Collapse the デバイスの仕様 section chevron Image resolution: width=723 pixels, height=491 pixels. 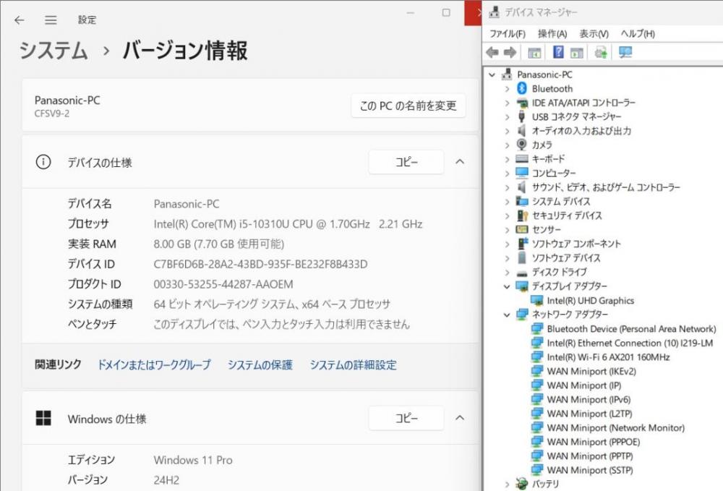[460, 162]
